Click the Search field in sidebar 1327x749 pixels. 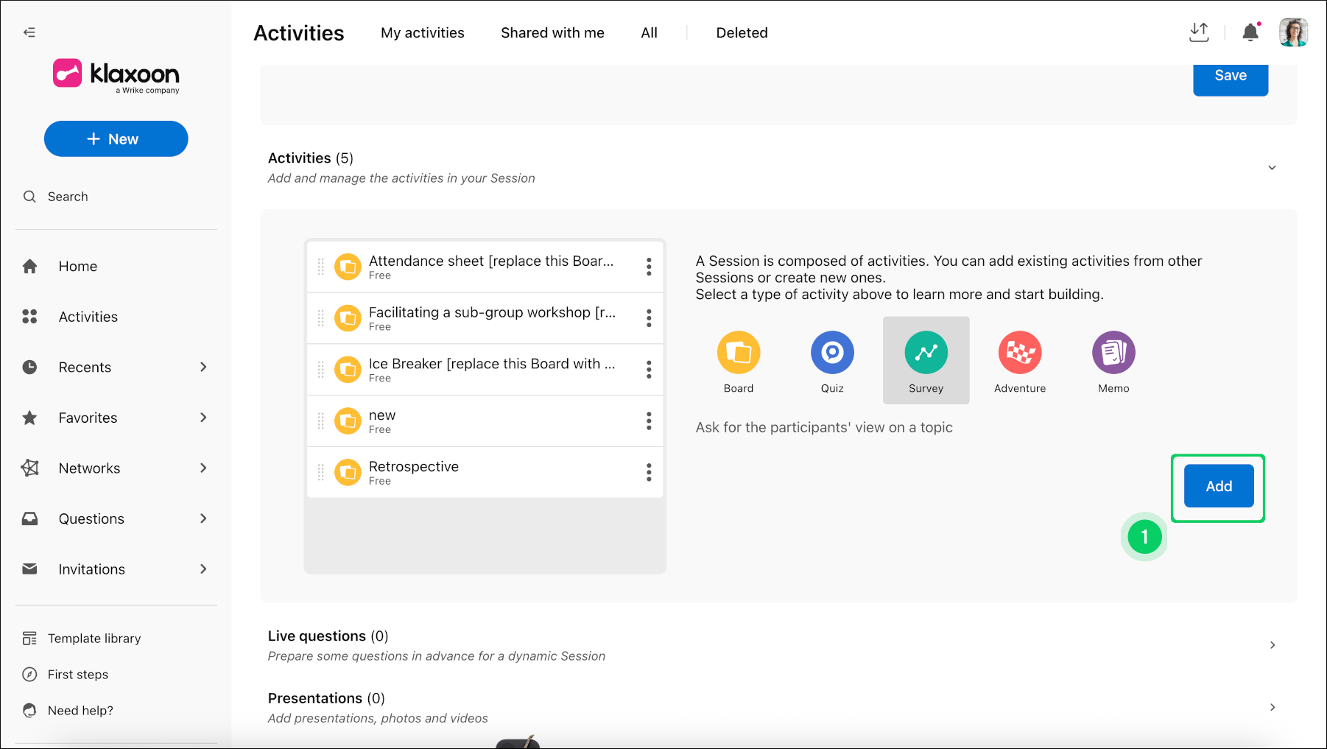click(x=116, y=197)
